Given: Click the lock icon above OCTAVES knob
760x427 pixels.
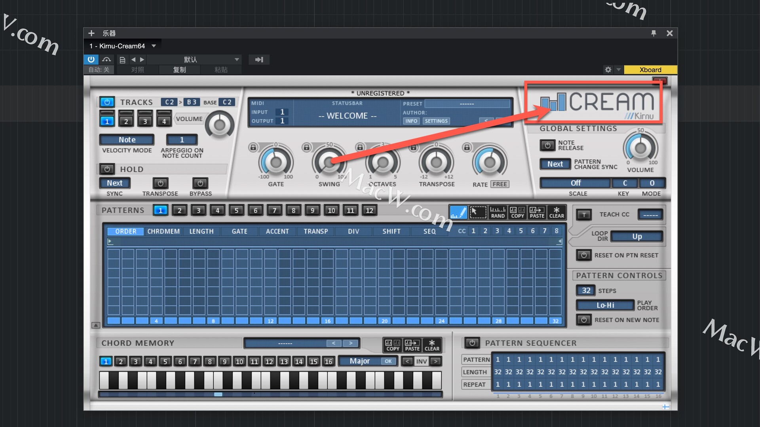Looking at the screenshot, I should 360,147.
